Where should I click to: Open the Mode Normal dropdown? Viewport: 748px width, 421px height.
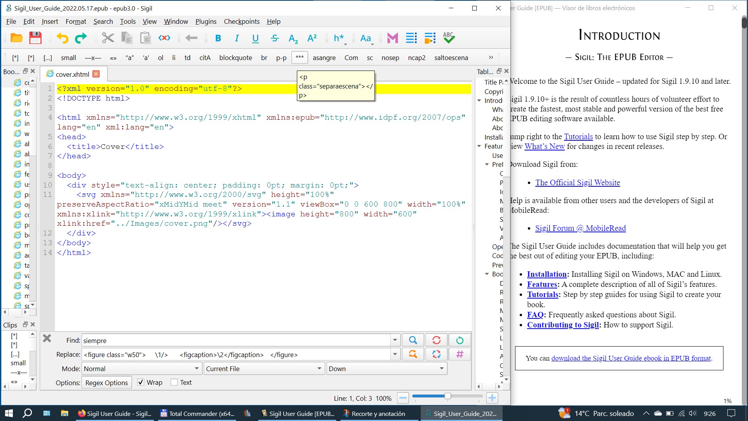[x=142, y=369]
